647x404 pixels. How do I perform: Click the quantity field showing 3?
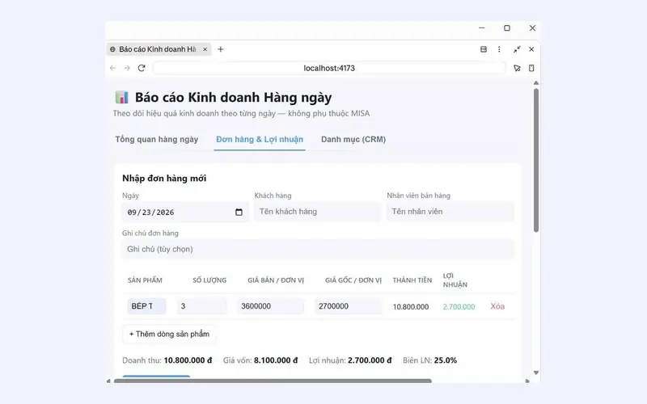pos(201,306)
